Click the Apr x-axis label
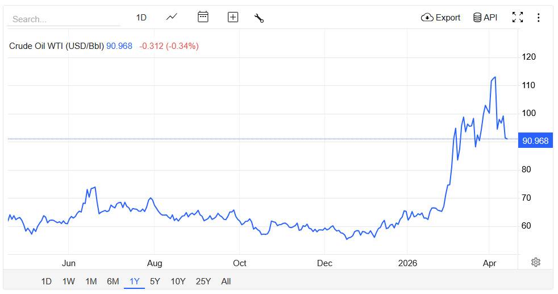The width and height of the screenshot is (558, 294). click(489, 263)
